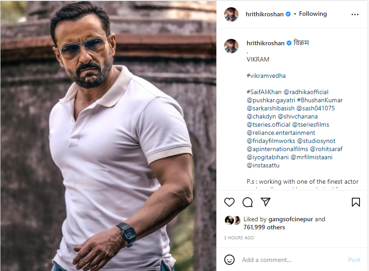Save post with bookmark icon
The width and height of the screenshot is (369, 271).
(356, 202)
